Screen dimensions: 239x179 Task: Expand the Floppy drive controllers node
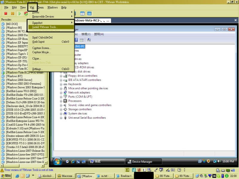click(61, 76)
